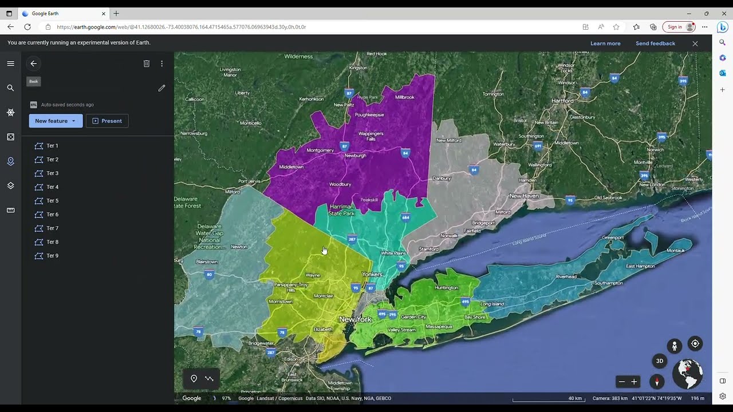Screen dimensions: 733x412
Task: Open Read aloud icon in address bar
Action: point(601,27)
